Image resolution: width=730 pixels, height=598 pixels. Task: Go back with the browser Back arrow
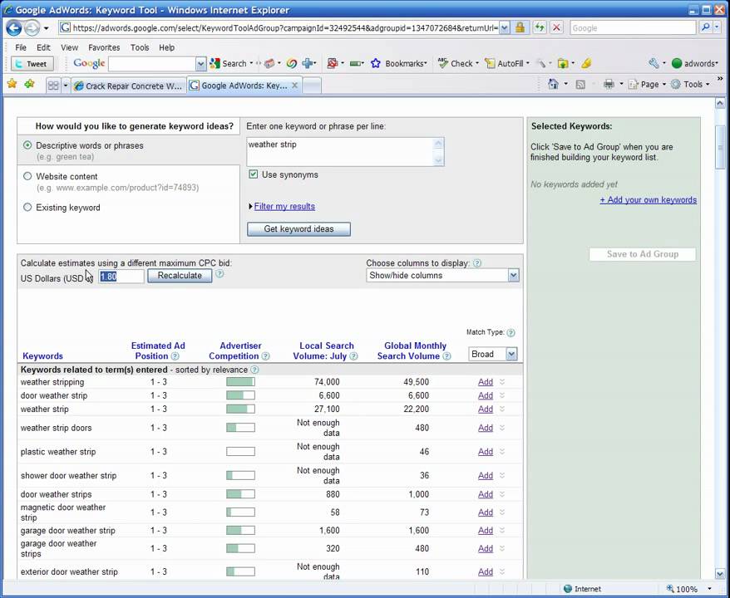click(14, 28)
